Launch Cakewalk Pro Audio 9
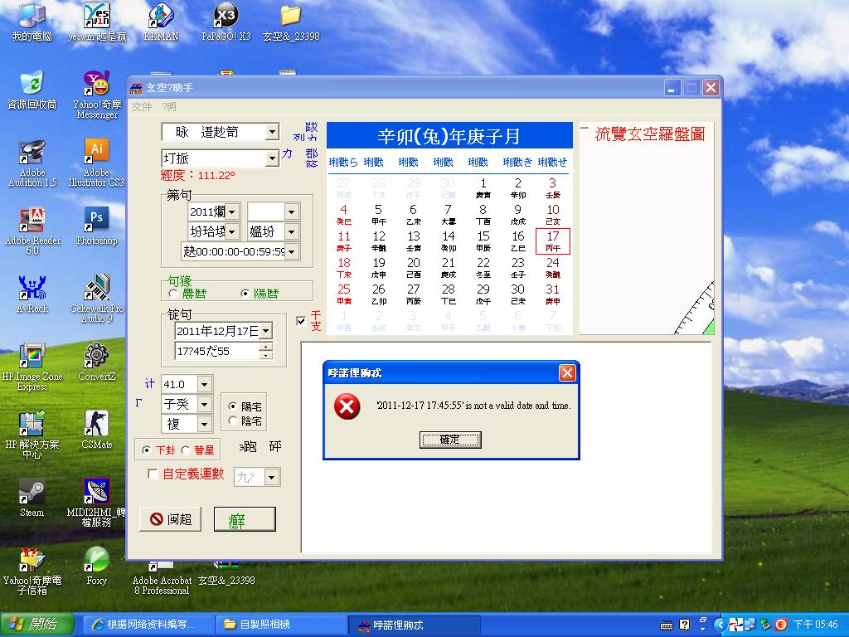 tap(97, 299)
